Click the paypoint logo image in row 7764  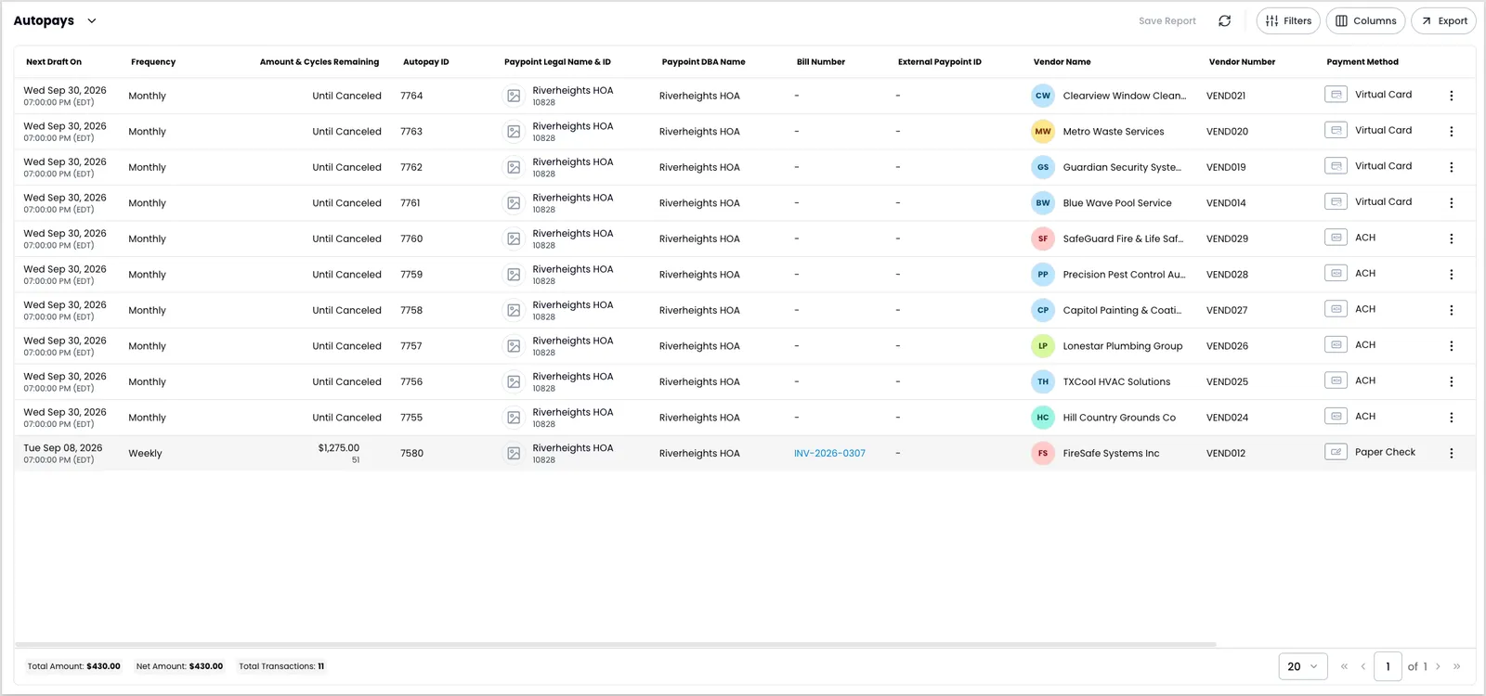point(514,96)
